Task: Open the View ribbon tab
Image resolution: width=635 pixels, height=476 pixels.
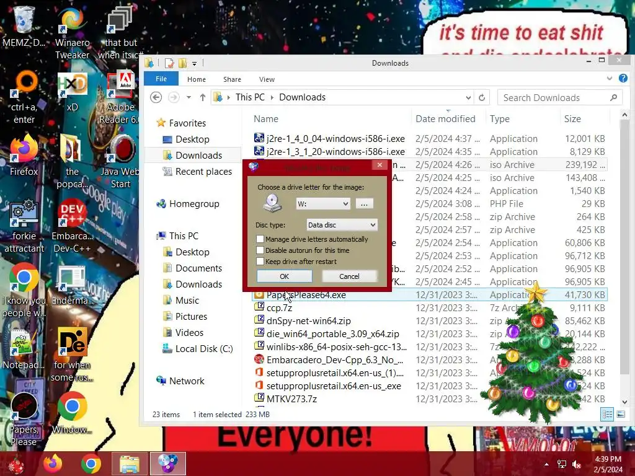Action: (x=267, y=79)
